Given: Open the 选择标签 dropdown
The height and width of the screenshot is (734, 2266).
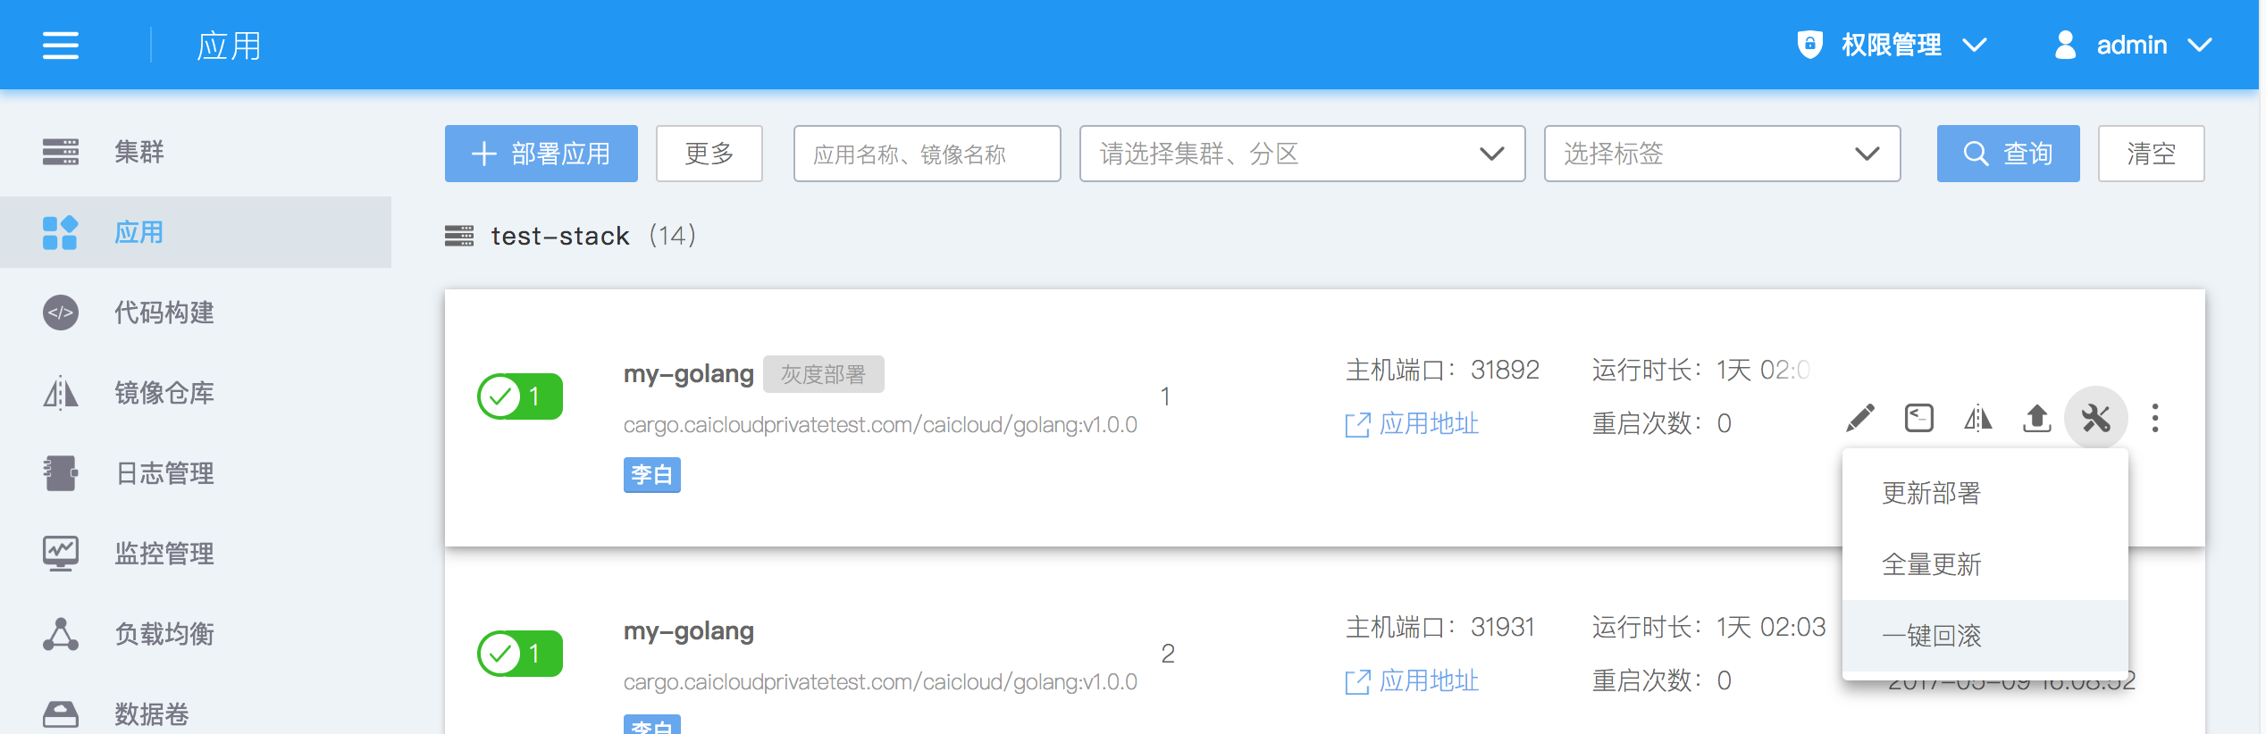Looking at the screenshot, I should pos(1721,154).
